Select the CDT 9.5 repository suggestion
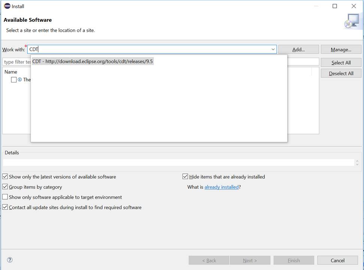The image size is (364, 270). 92,61
